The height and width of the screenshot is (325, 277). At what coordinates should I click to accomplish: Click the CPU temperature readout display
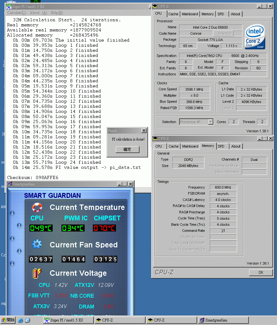(x=41, y=228)
